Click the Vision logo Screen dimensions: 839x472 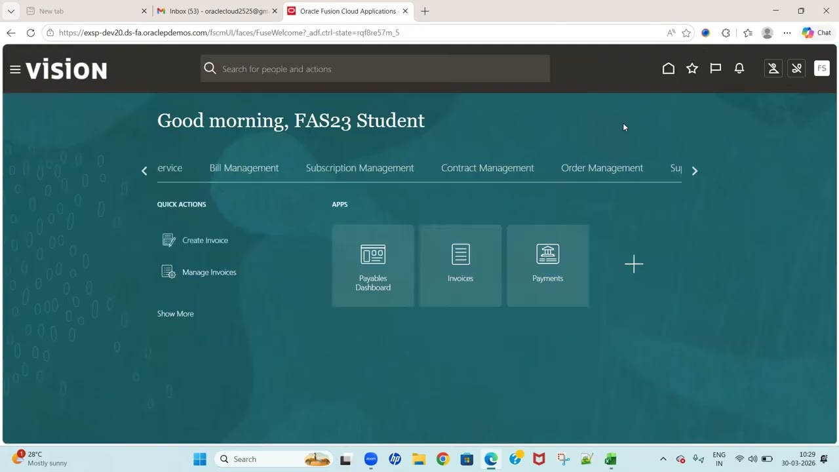click(66, 69)
